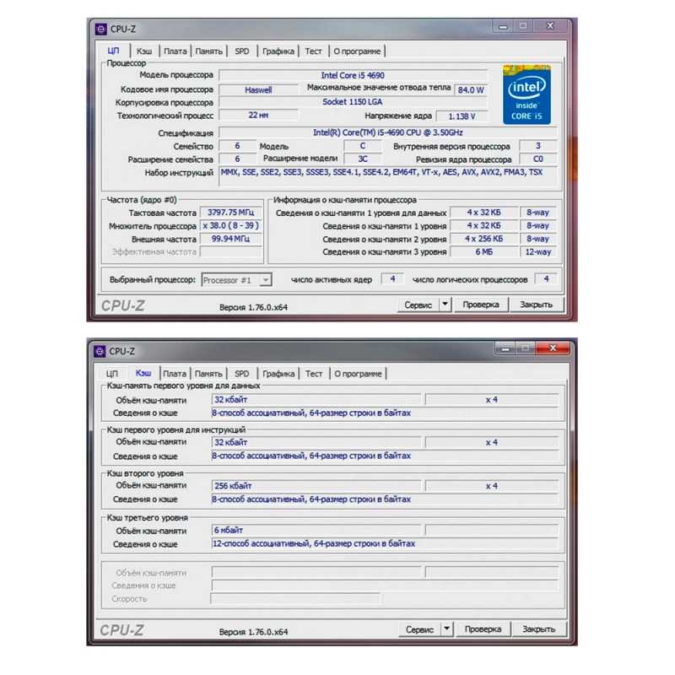Open the Память tab in the top window
The width and height of the screenshot is (675, 675).
coord(208,51)
